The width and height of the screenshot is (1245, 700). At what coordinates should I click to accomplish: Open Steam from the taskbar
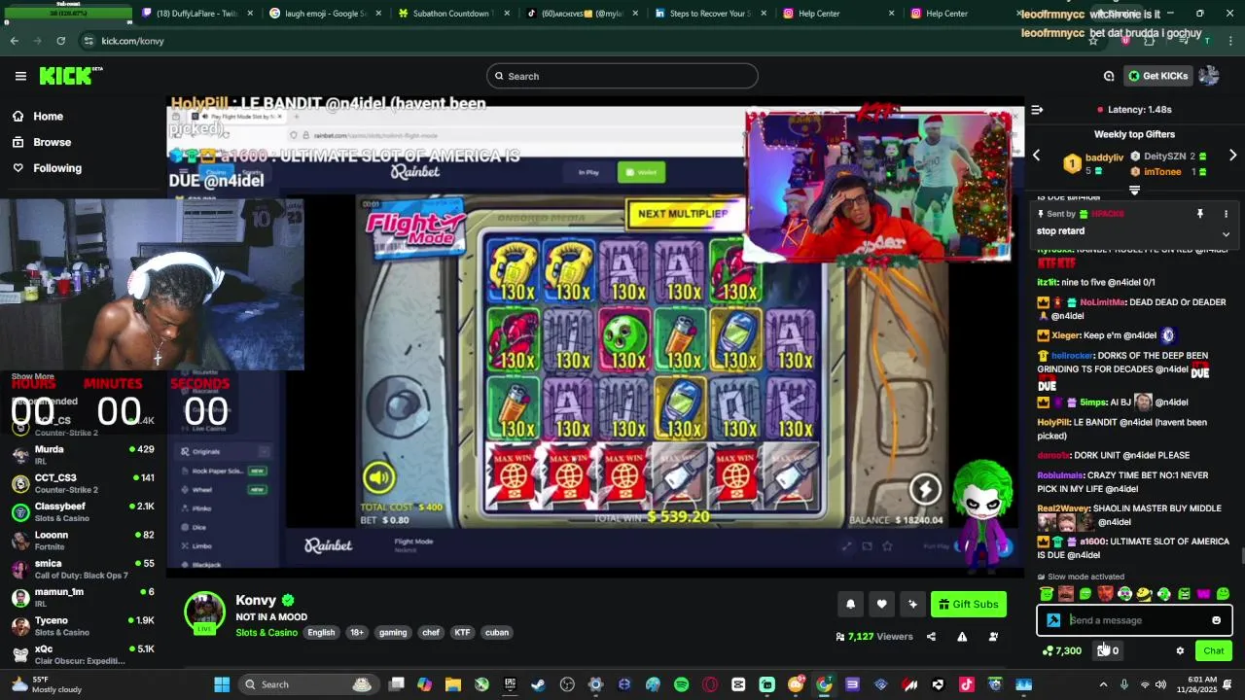click(x=538, y=684)
